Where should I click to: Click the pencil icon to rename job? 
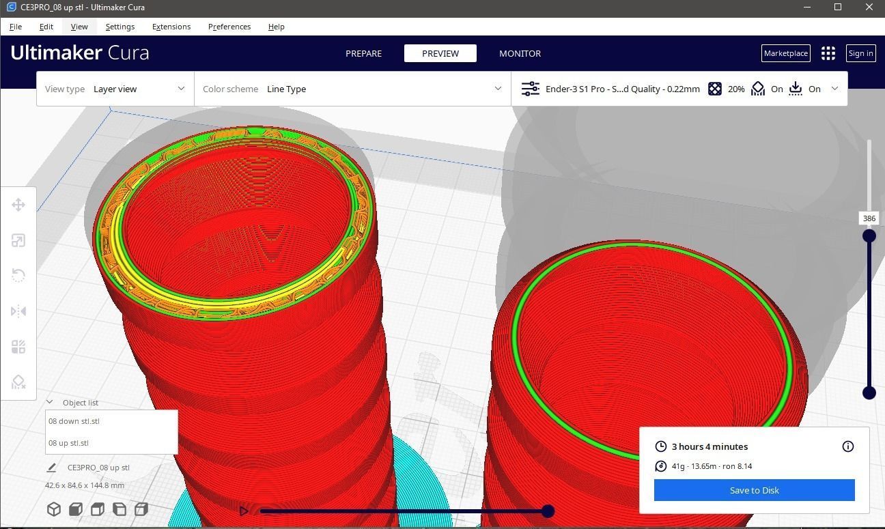pos(51,468)
